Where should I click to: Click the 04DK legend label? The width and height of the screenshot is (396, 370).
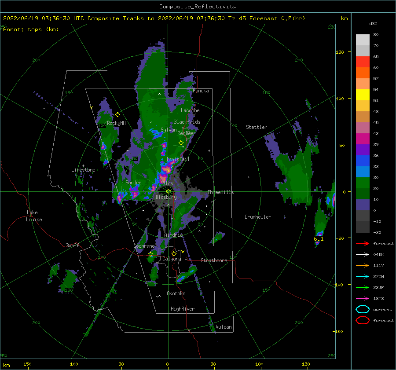coord(378,255)
